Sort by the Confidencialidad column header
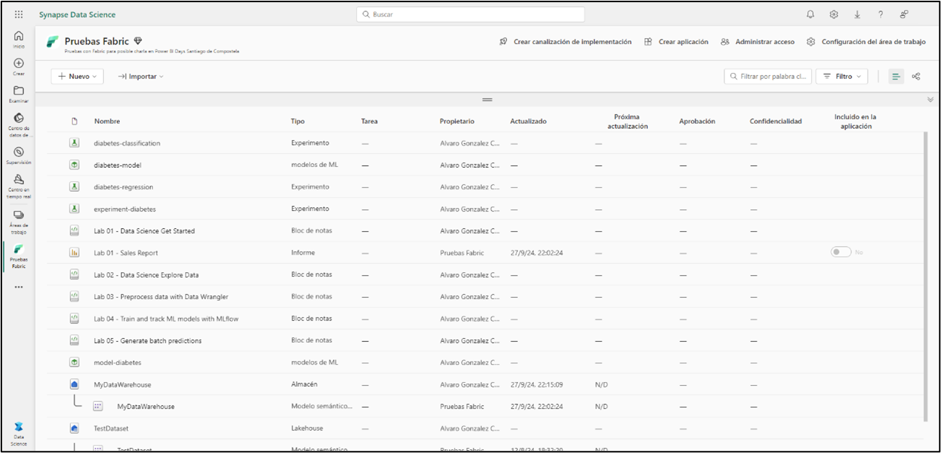The height and width of the screenshot is (453, 941). [x=776, y=121]
